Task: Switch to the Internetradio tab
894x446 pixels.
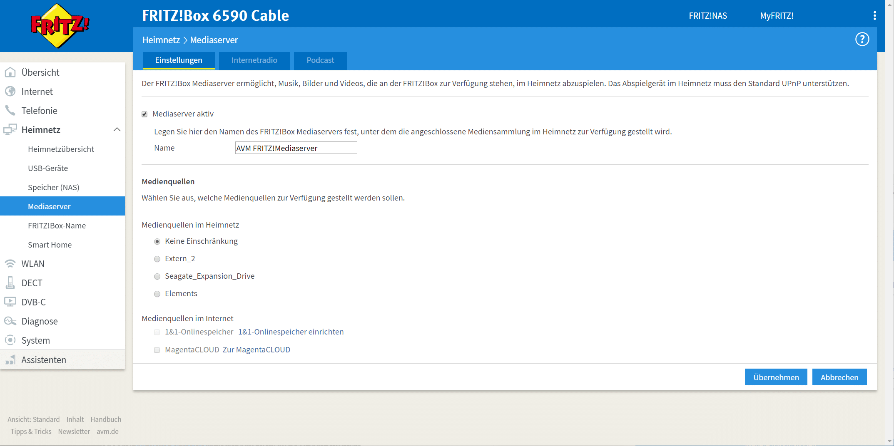Action: coord(254,60)
